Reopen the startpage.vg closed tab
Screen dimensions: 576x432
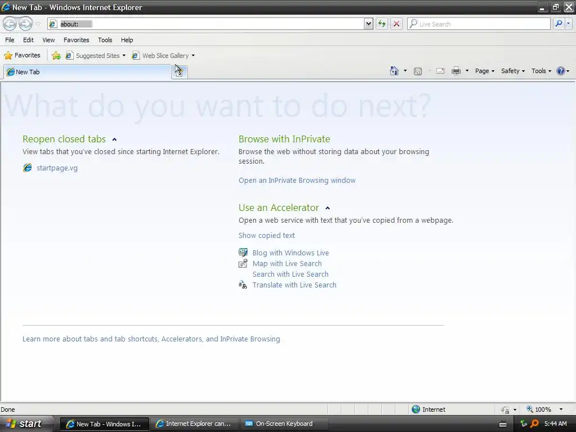(x=57, y=168)
